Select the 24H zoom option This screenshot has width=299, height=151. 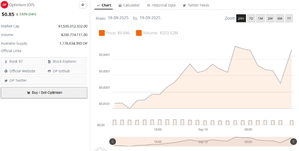pos(241,18)
